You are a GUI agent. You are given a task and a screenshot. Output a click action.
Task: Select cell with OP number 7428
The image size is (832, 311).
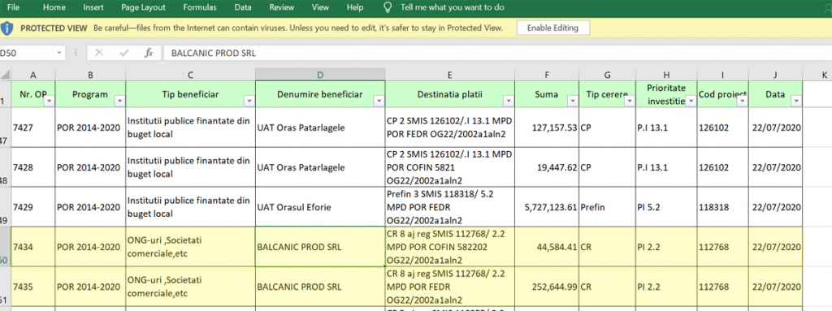(x=33, y=167)
